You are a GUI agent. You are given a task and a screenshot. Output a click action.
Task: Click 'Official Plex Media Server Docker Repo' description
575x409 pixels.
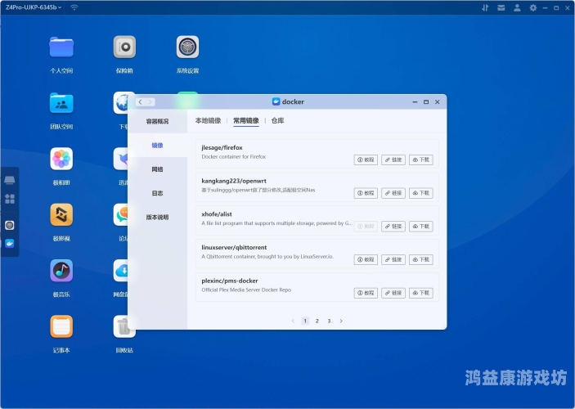(x=246, y=290)
